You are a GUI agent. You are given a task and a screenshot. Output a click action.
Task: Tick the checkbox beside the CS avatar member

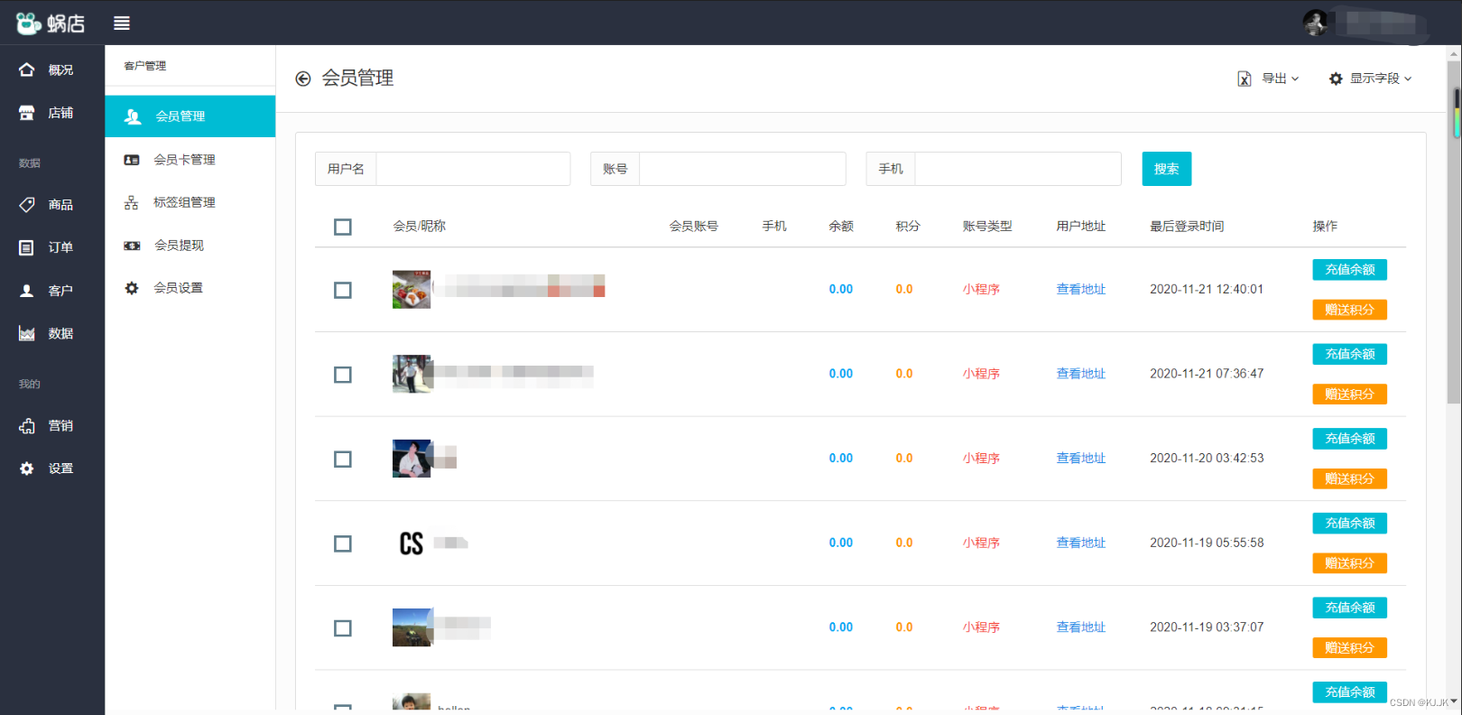[x=343, y=543]
